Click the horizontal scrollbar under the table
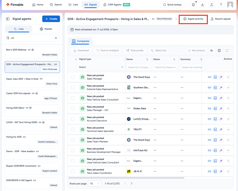 [126, 178]
